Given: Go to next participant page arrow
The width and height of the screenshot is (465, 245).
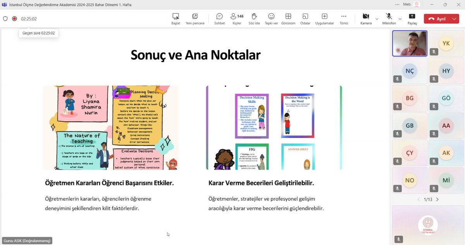Looking at the screenshot, I should [x=437, y=199].
